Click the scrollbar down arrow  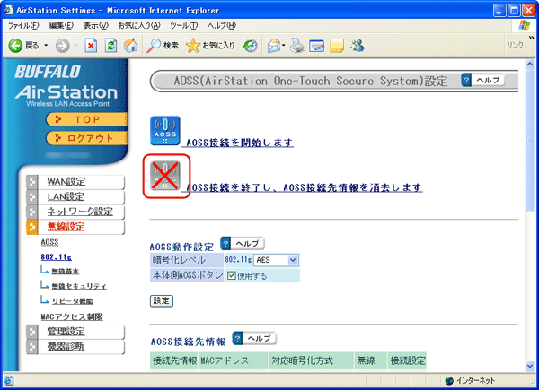click(530, 366)
